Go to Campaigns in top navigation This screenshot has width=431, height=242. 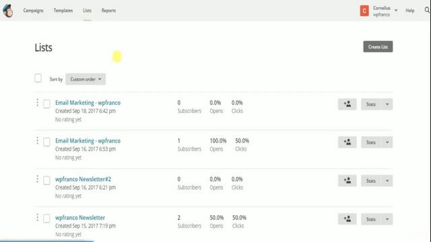tap(33, 11)
